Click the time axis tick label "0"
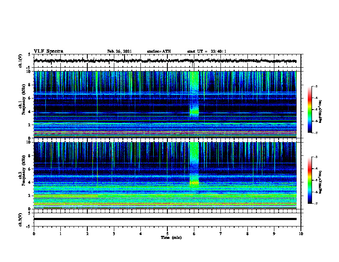Image resolution: width=339 pixels, height=262 pixels. tap(34, 234)
